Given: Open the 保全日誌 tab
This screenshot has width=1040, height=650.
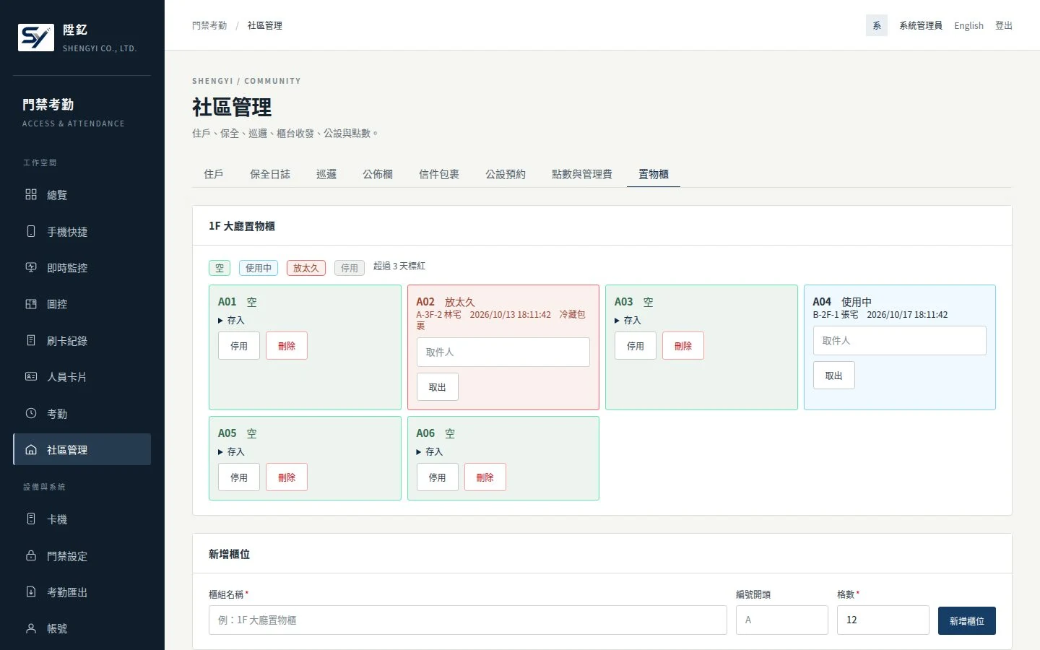Looking at the screenshot, I should pos(270,174).
